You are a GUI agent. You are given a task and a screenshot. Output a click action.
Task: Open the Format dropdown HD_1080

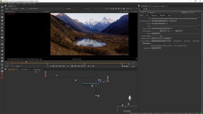point(159,24)
